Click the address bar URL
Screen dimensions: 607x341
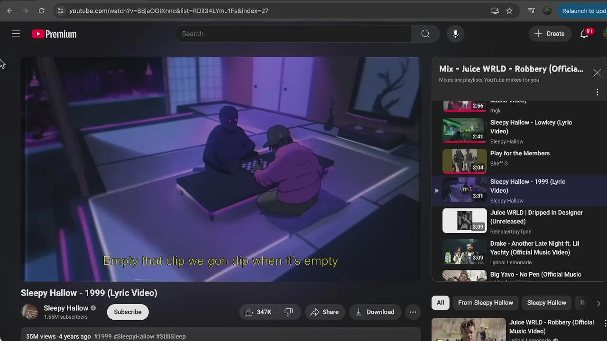coord(169,10)
